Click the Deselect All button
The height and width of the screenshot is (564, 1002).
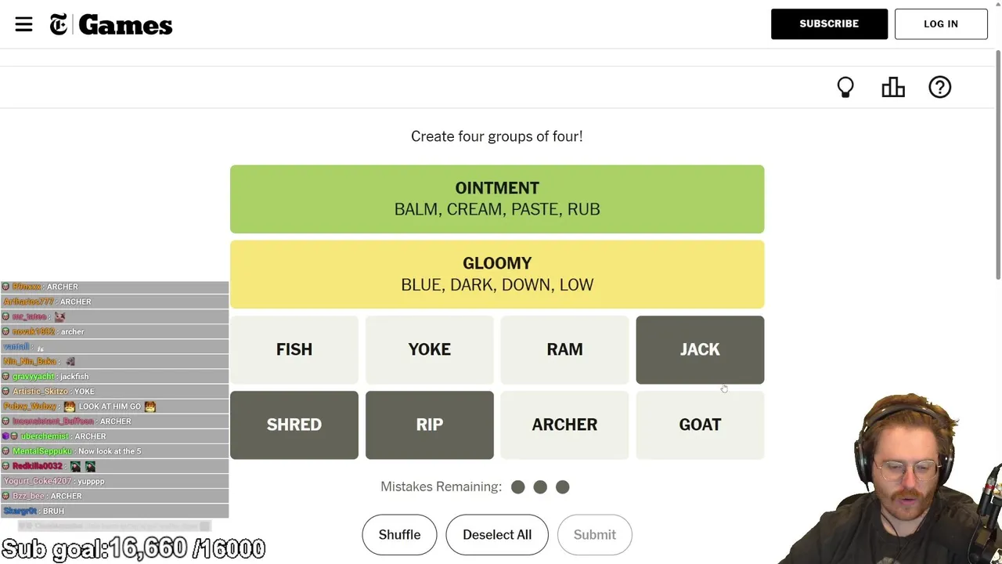point(497,535)
